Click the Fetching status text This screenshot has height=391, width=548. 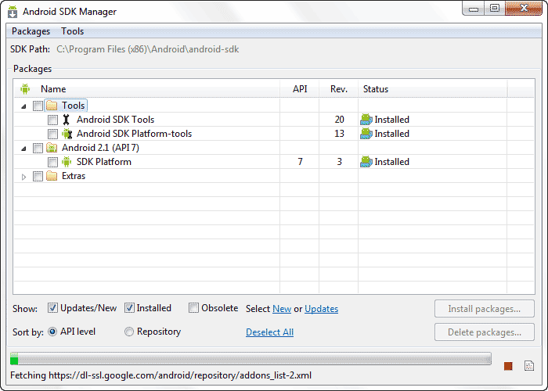pos(160,375)
